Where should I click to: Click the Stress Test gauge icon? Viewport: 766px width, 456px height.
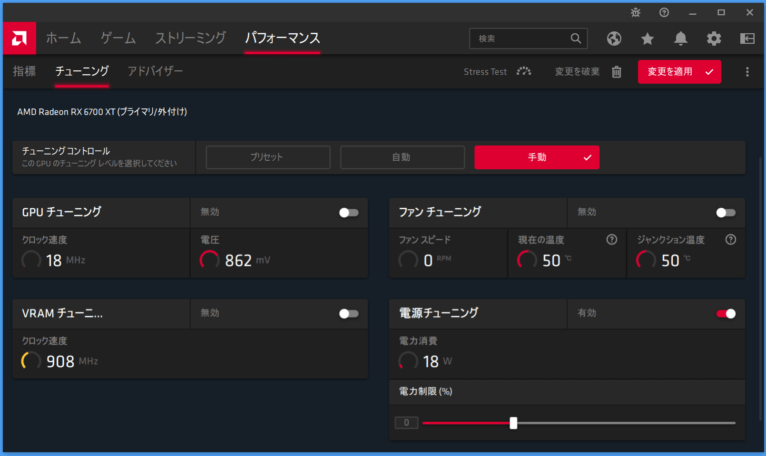524,71
